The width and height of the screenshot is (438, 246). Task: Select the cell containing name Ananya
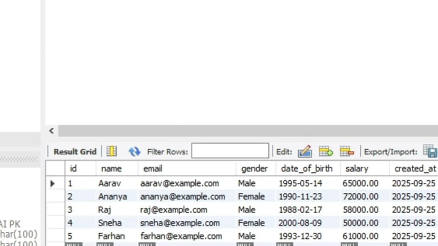coord(117,196)
